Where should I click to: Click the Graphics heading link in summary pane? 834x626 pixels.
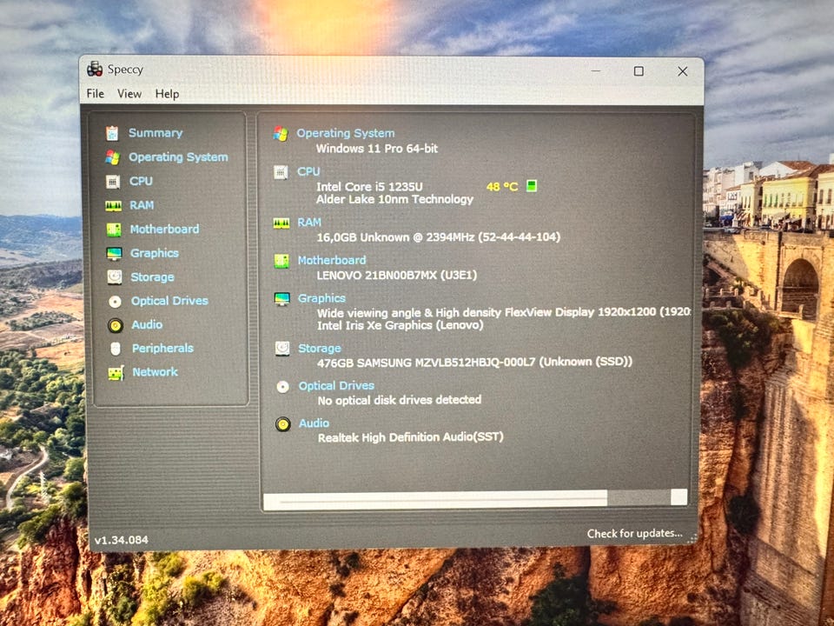321,298
